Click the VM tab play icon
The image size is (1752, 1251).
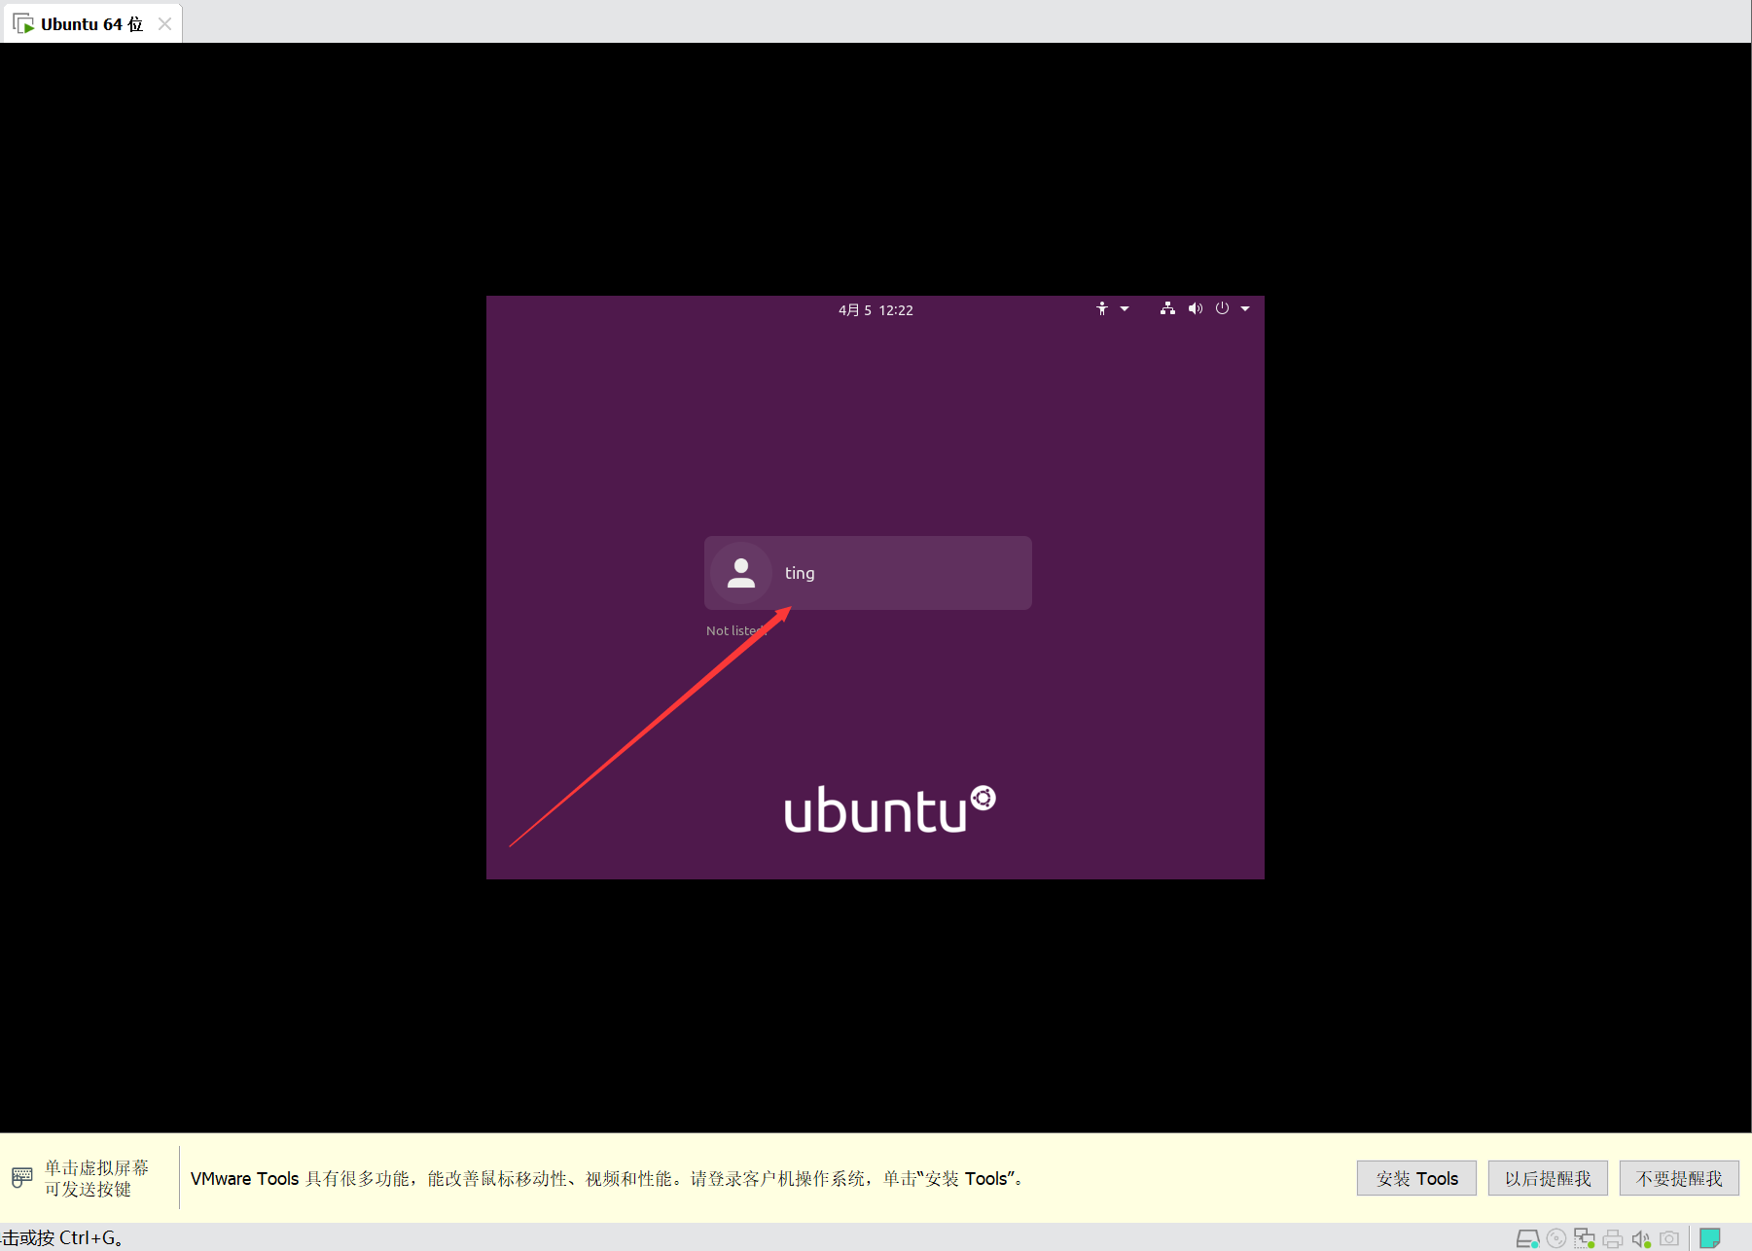point(23,24)
